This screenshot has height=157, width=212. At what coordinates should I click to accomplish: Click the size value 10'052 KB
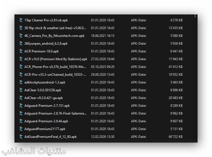point(176,75)
